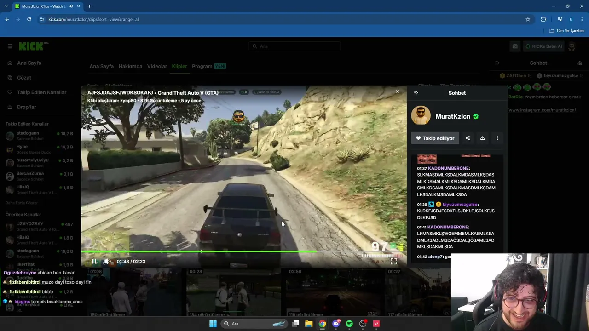Open the MuratKzlcn channel name link
589x331 pixels.
coord(453,117)
